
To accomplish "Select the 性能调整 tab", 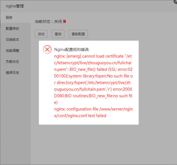I will 15,51.
